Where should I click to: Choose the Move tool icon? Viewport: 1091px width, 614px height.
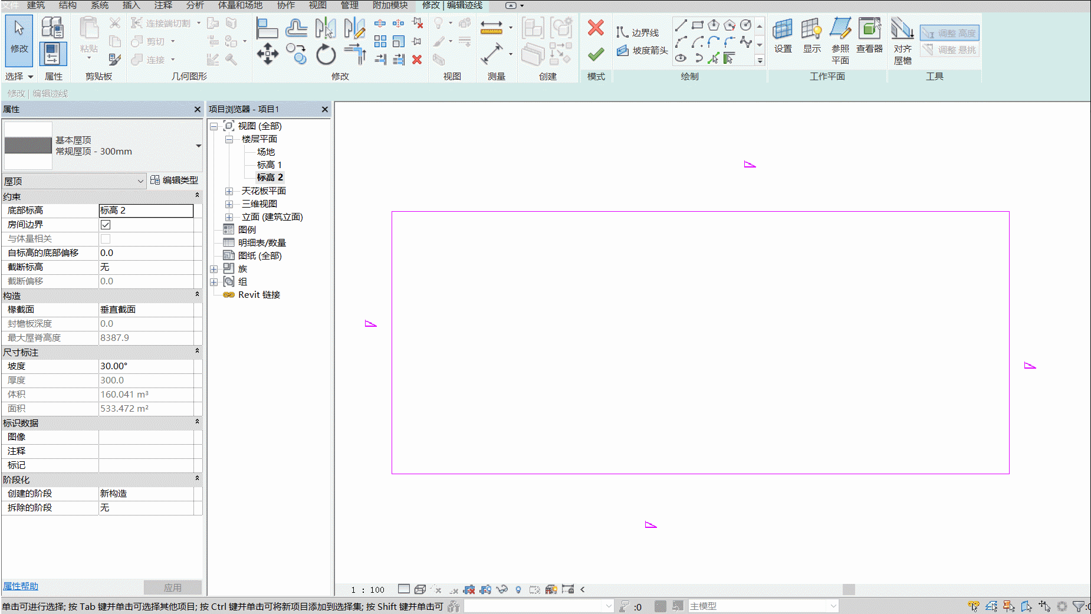tap(267, 54)
